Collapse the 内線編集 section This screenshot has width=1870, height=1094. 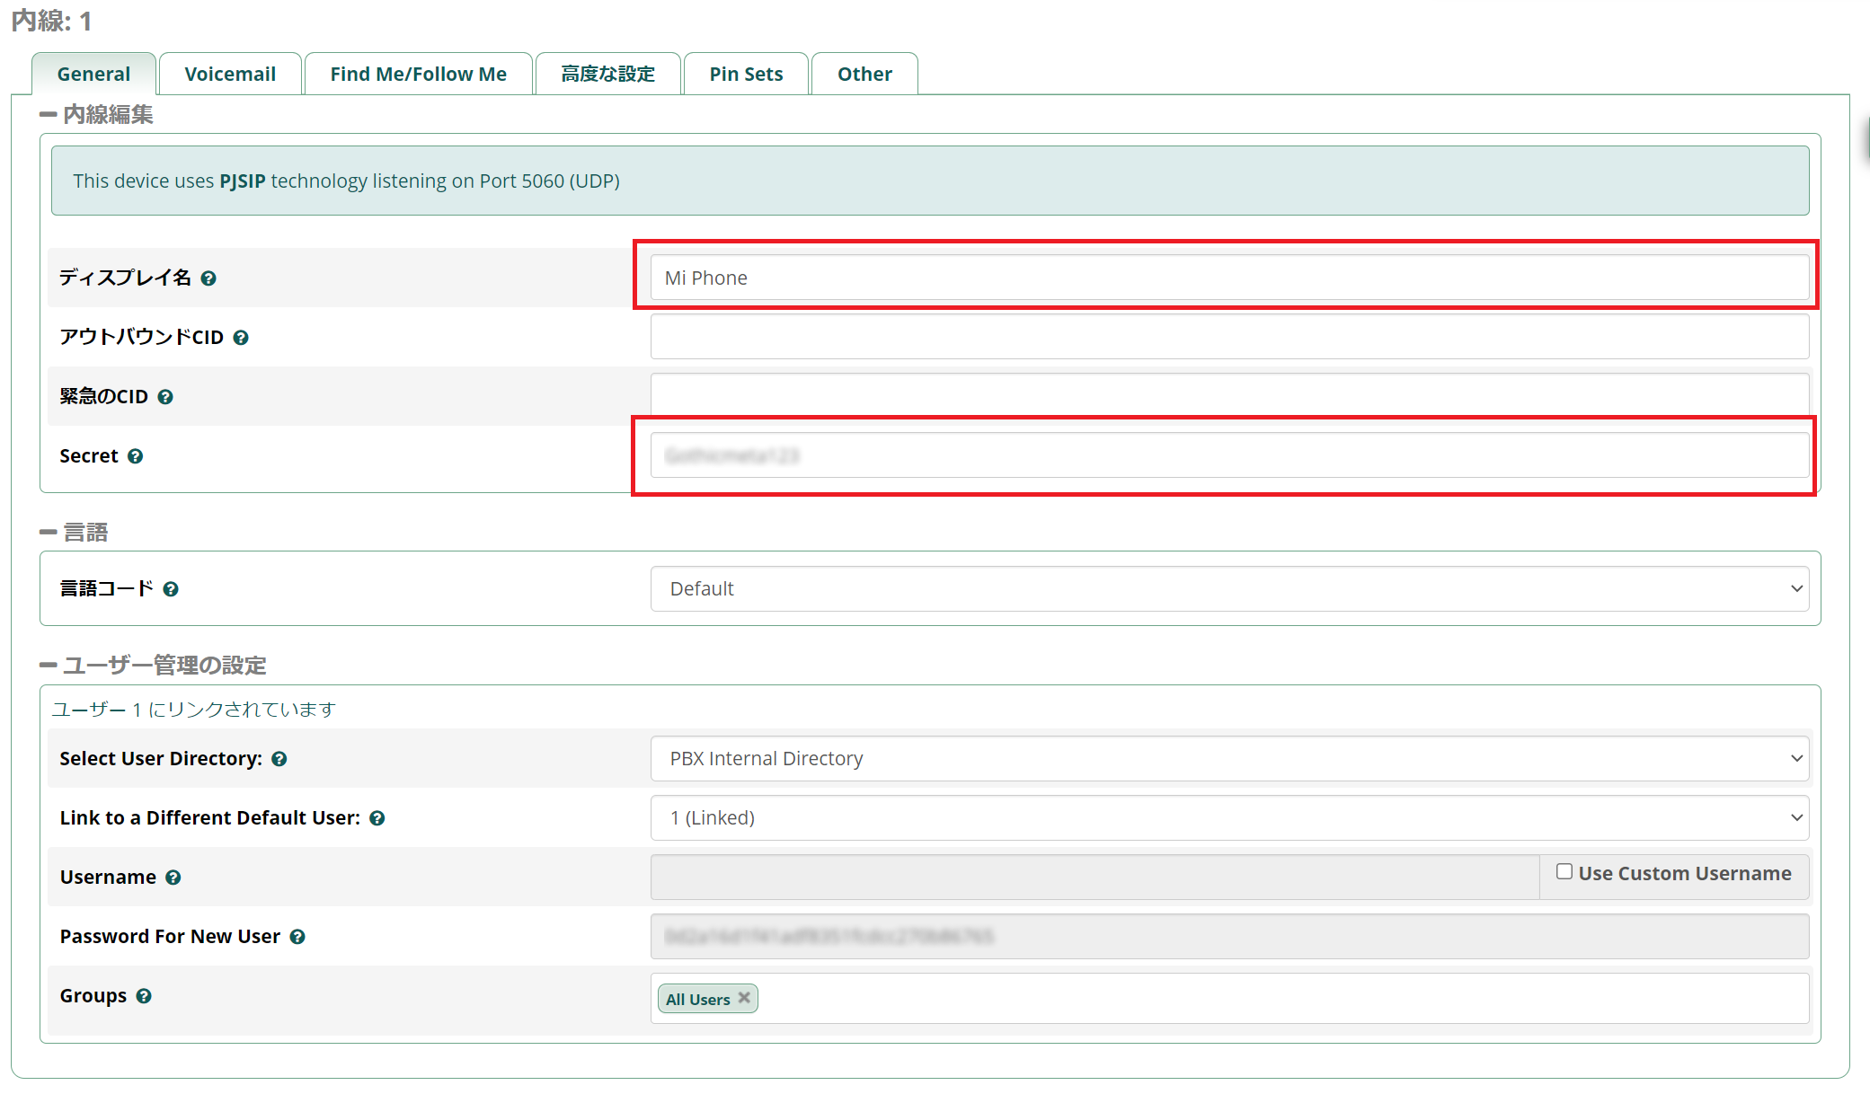coord(49,115)
